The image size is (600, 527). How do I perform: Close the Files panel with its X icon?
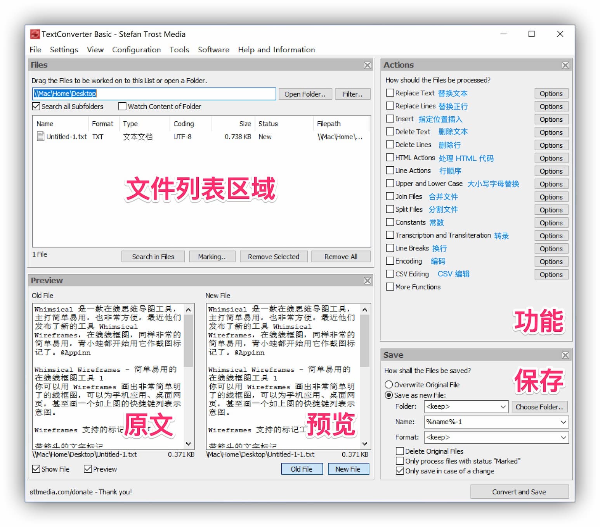click(367, 65)
